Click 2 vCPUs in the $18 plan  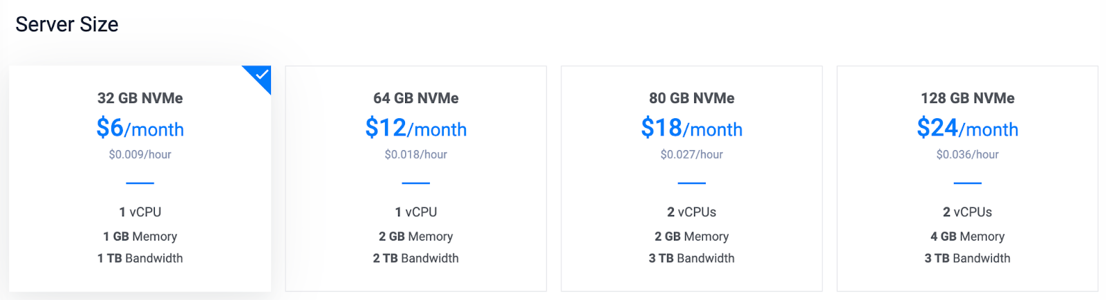tap(691, 212)
